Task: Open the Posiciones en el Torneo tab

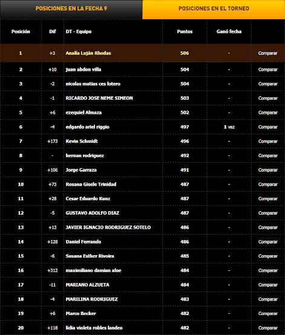Action: 214,10
